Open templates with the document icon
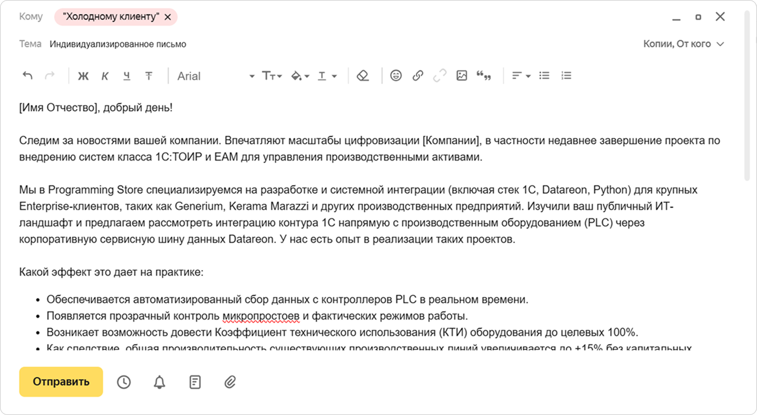Screen dimensions: 757x415 [195, 382]
